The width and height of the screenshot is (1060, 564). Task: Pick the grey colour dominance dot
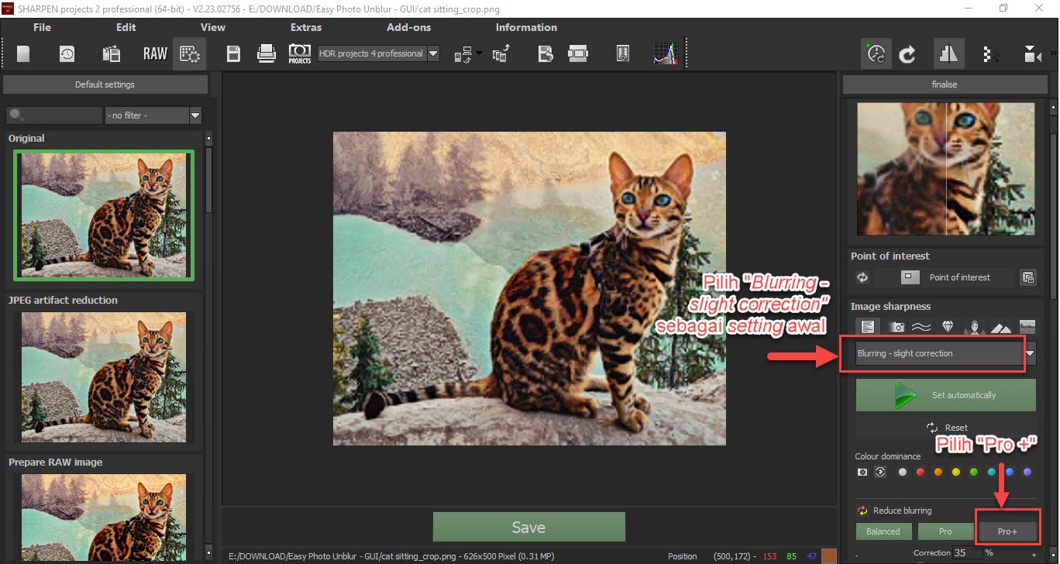pyautogui.click(x=902, y=472)
